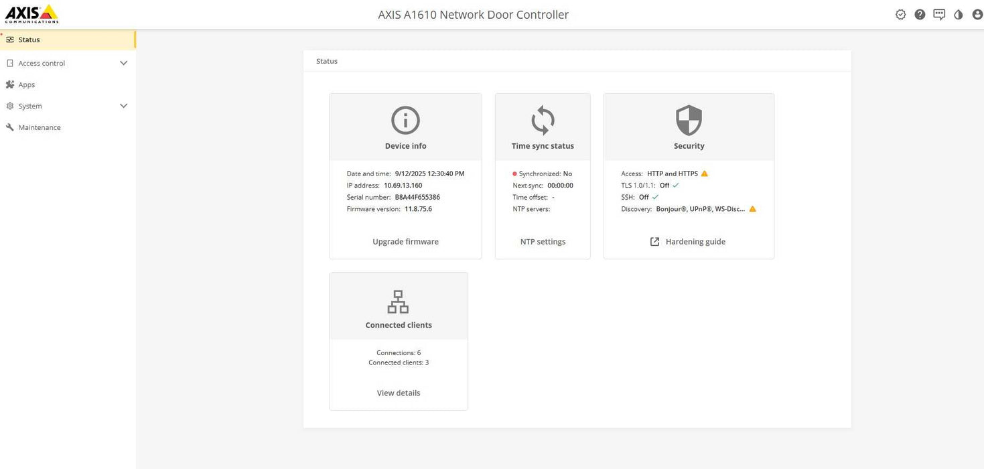The width and height of the screenshot is (984, 469).
Task: Click the Connected clients: 3 line
Action: click(x=399, y=362)
